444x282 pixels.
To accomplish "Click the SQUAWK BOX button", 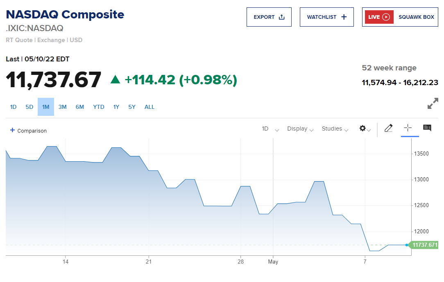I will click(416, 17).
